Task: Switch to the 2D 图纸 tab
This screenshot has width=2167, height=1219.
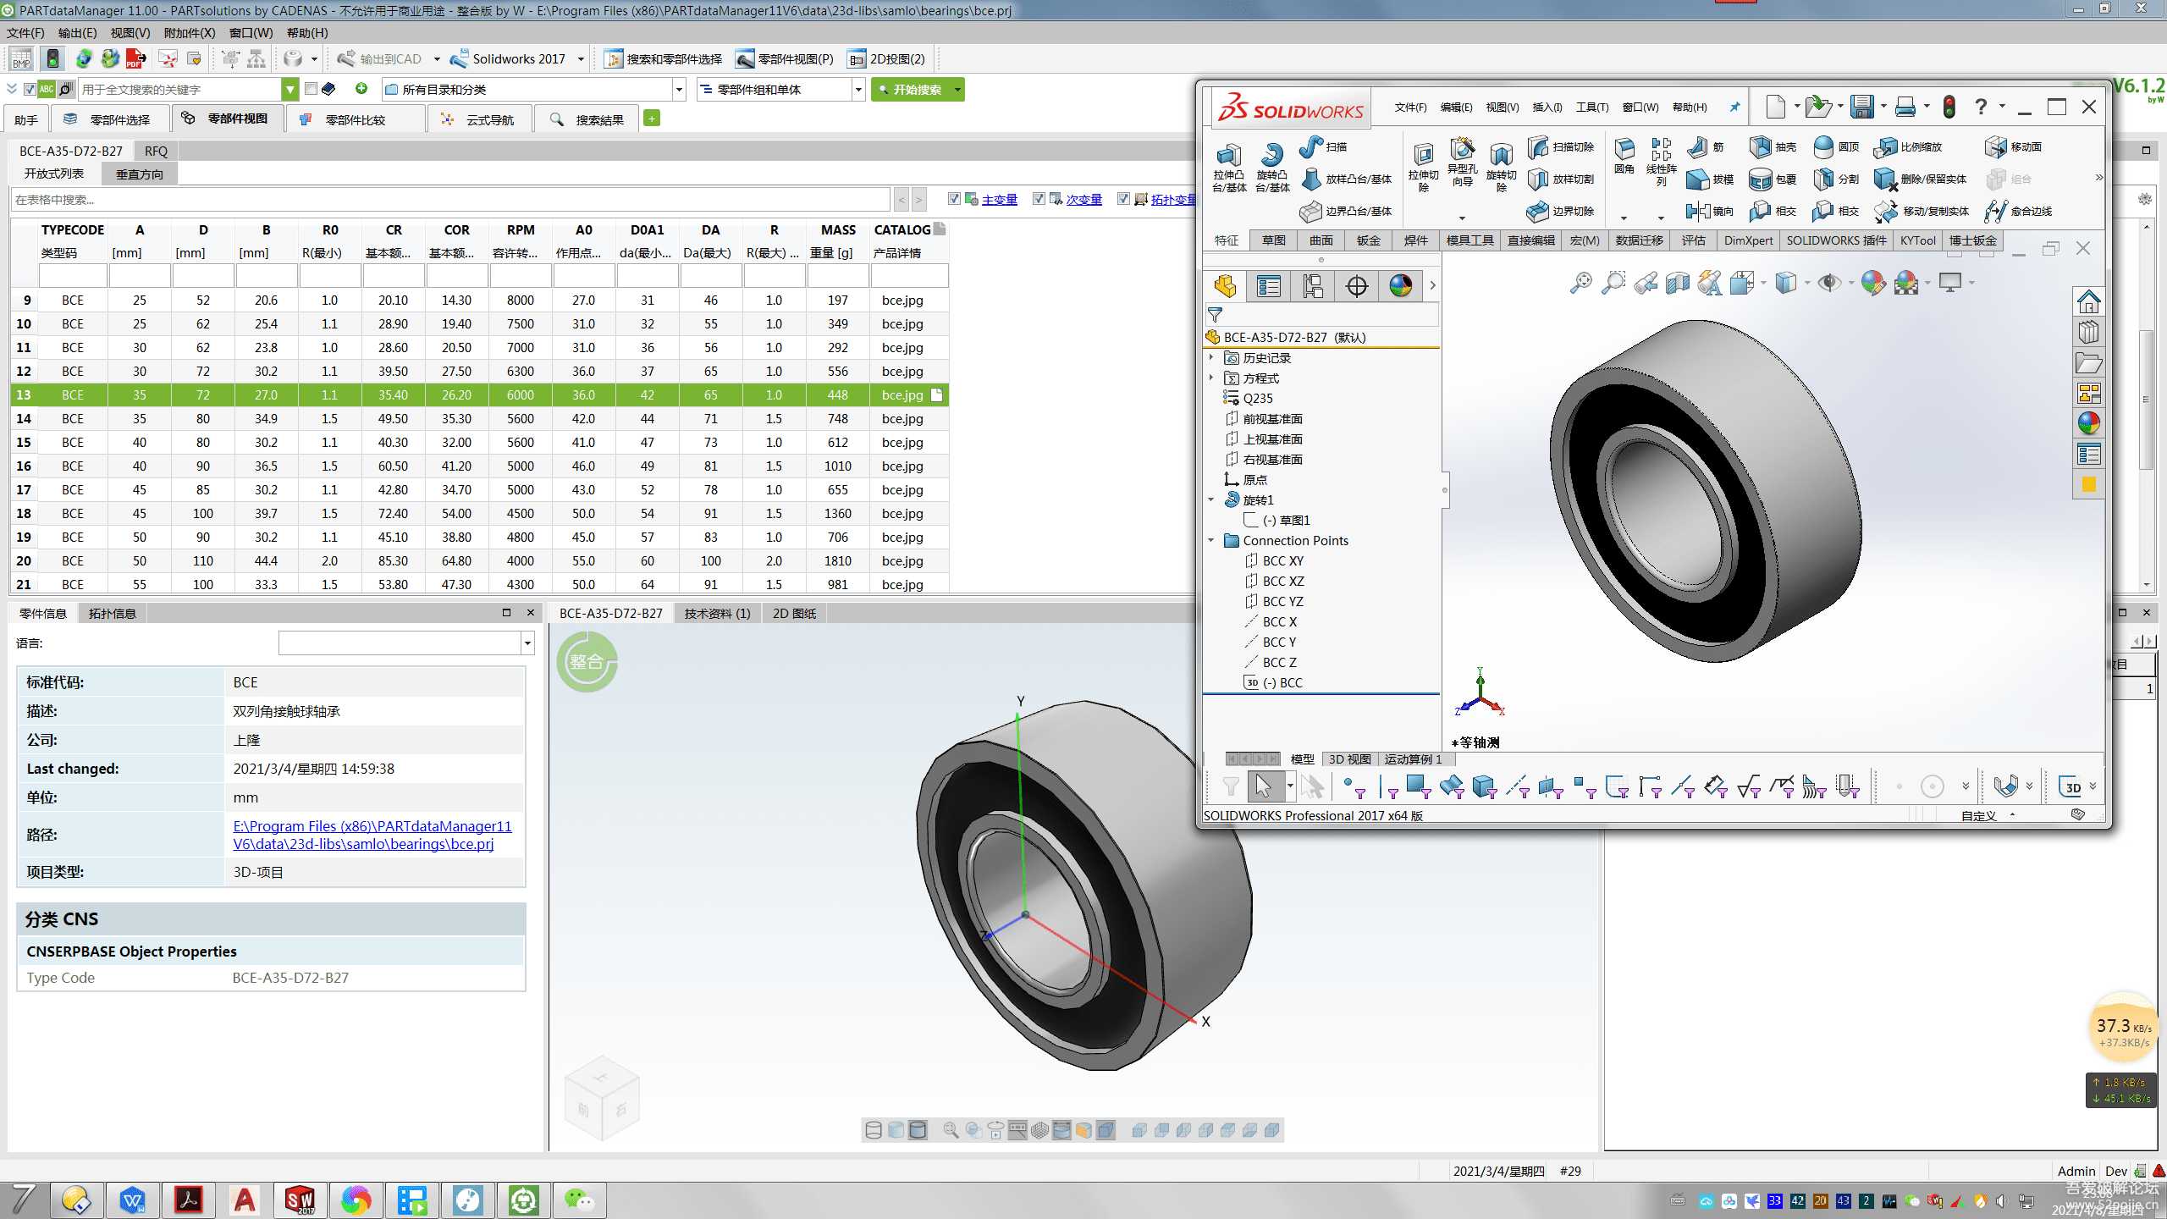Action: pyautogui.click(x=793, y=613)
